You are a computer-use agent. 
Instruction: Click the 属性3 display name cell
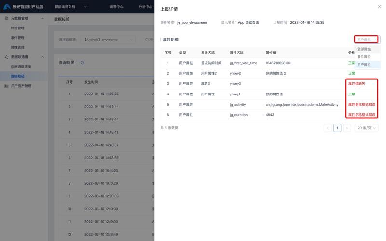pos(206,84)
